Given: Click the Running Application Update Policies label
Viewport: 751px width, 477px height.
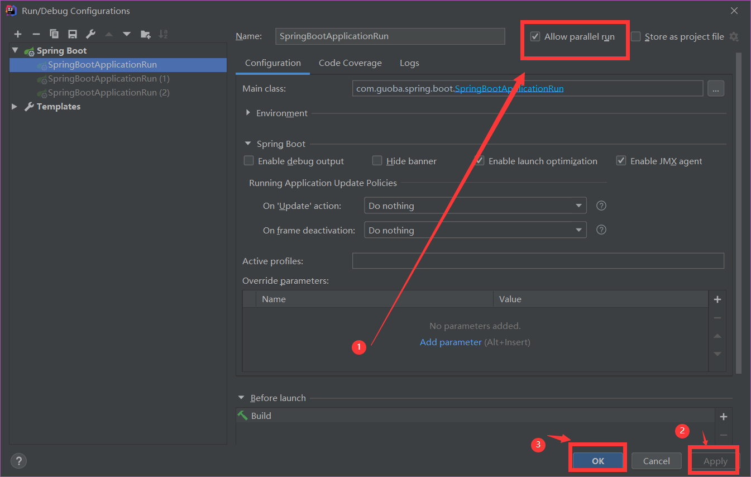Looking at the screenshot, I should click(323, 183).
